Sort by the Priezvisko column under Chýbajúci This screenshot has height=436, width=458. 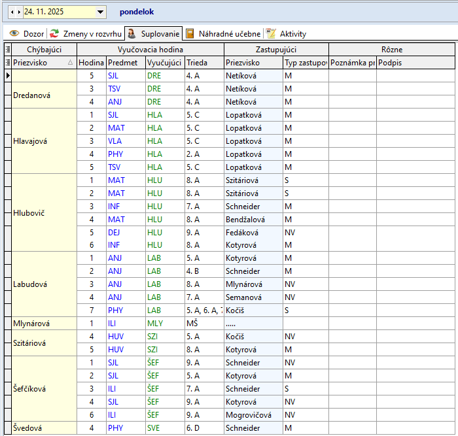pos(43,63)
